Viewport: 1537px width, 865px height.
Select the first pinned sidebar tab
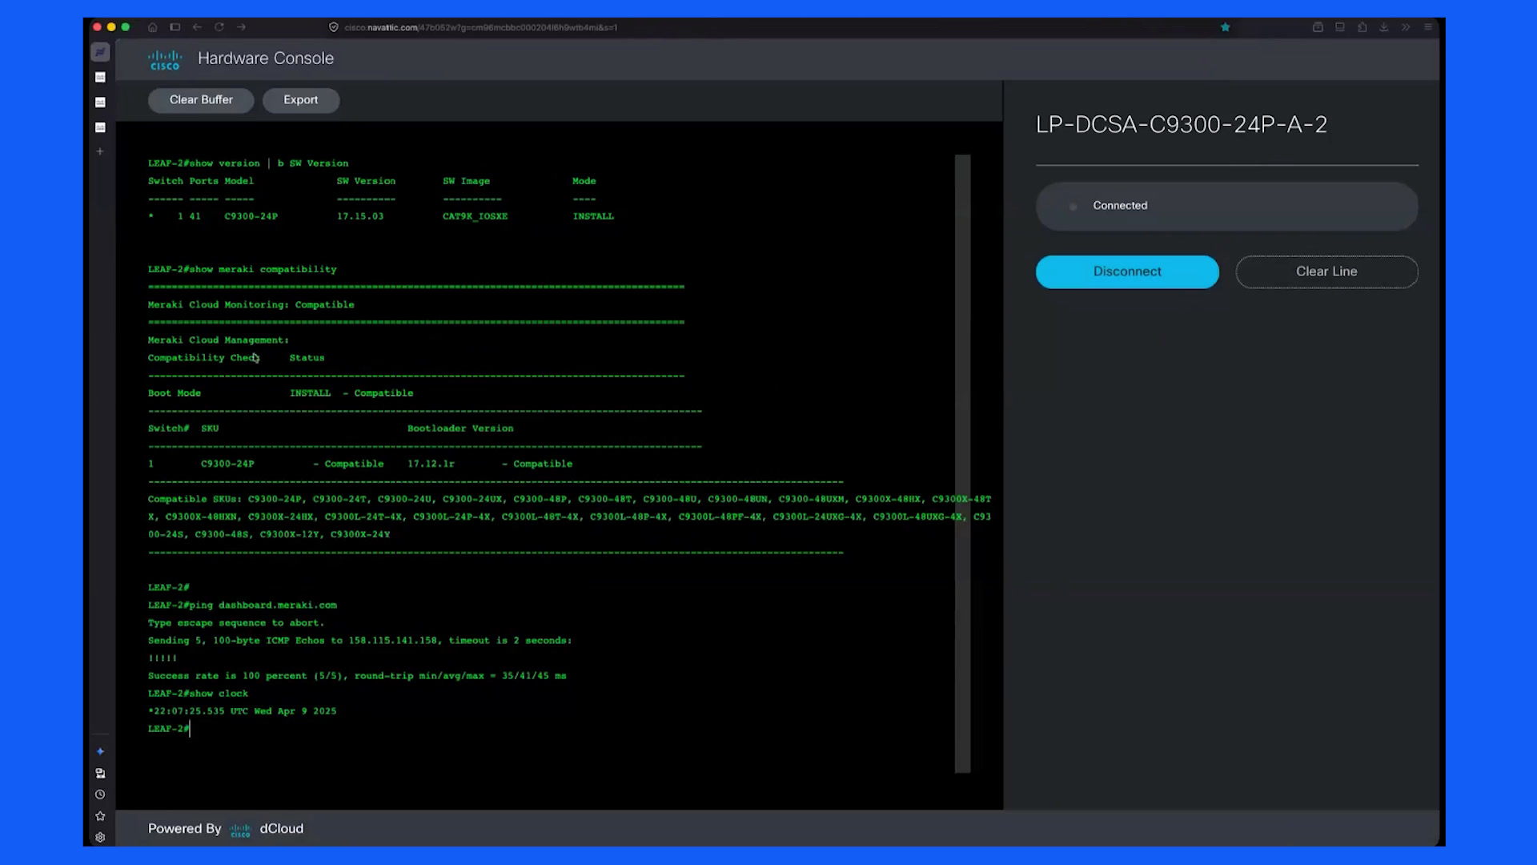tap(100, 52)
